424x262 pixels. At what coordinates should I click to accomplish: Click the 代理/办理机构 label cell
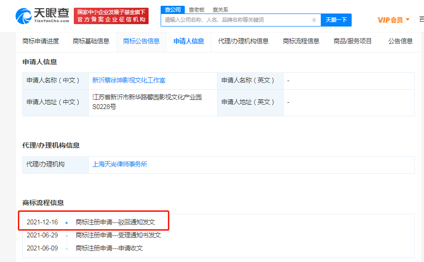pos(55,165)
